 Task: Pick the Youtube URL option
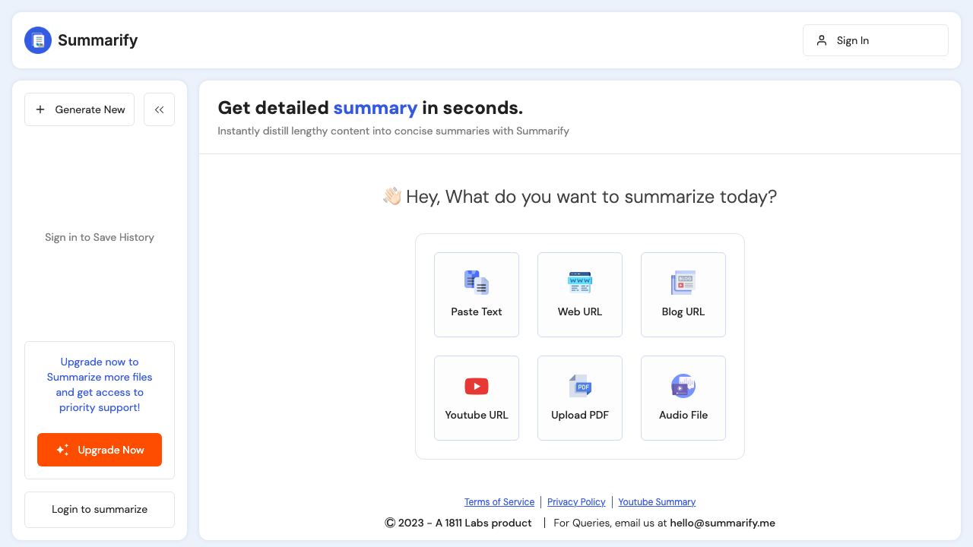[477, 398]
